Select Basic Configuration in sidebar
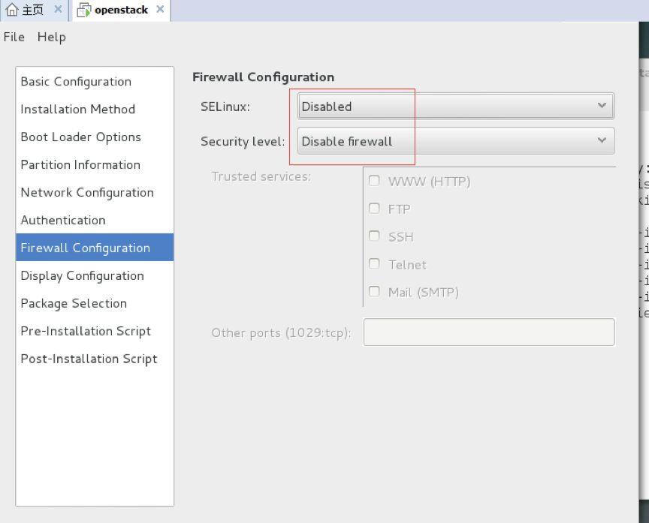The image size is (649, 523). tap(76, 82)
